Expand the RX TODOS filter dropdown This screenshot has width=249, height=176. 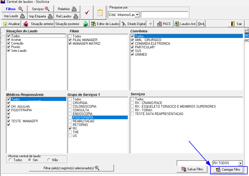click(240, 163)
